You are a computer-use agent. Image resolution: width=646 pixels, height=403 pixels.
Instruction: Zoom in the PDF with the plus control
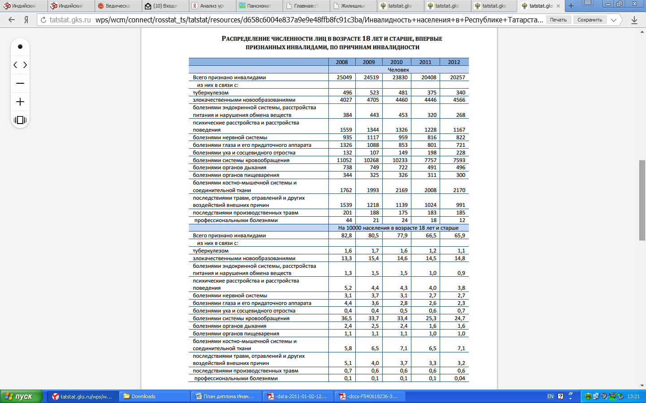click(x=20, y=102)
